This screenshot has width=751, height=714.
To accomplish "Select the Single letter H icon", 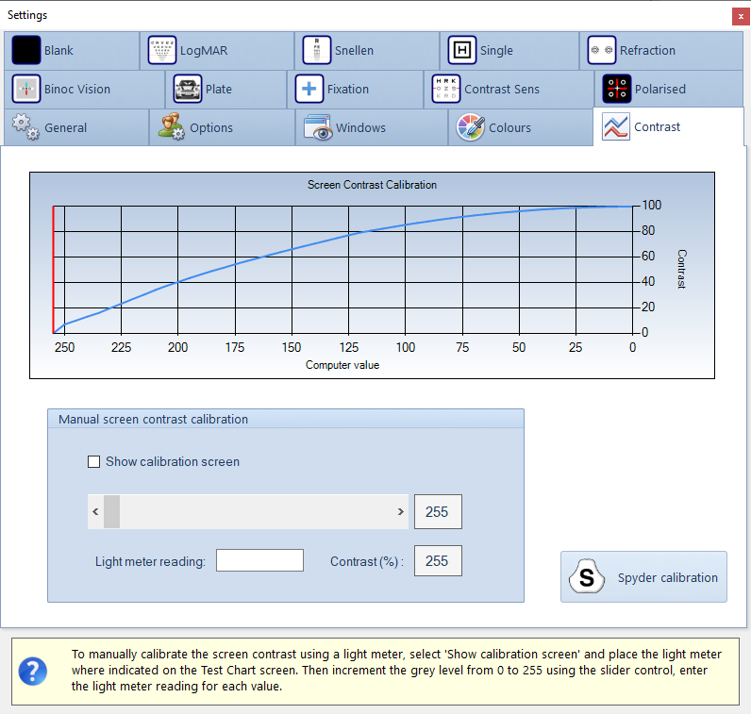I will point(462,50).
